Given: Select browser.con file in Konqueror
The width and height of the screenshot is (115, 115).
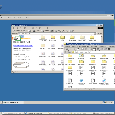Looking at the screenshot, I should click(x=93, y=68).
